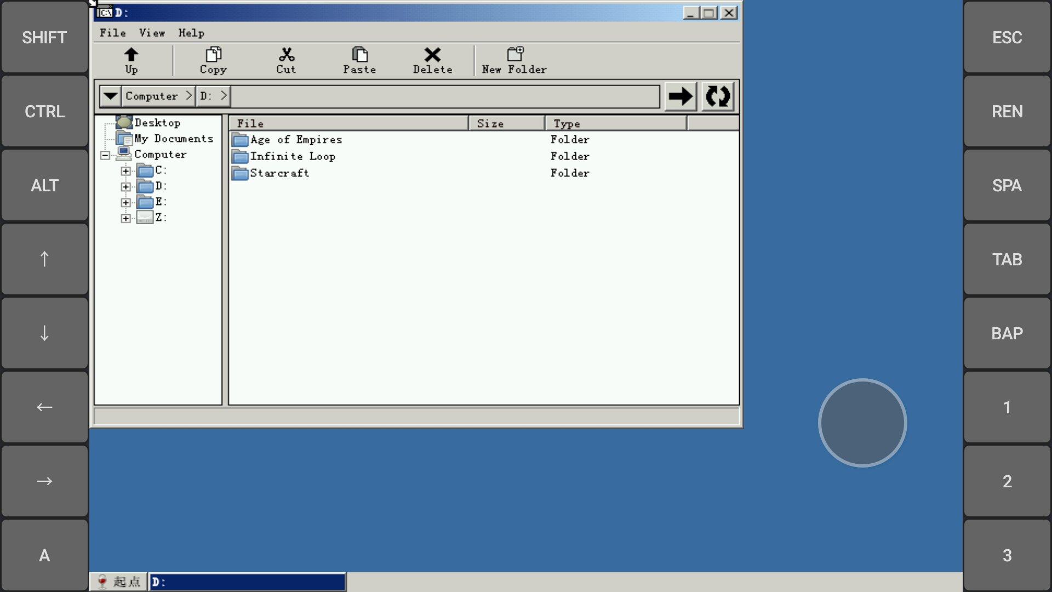
Task: Click the Folder type of Starcraft row
Action: pos(570,173)
